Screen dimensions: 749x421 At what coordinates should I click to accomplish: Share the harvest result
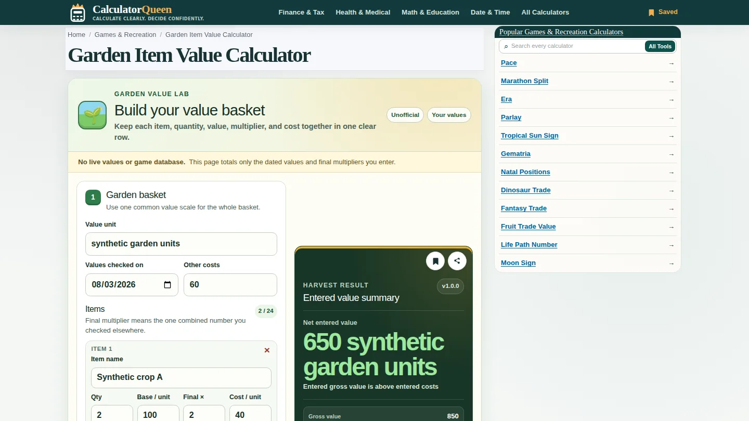(457, 261)
